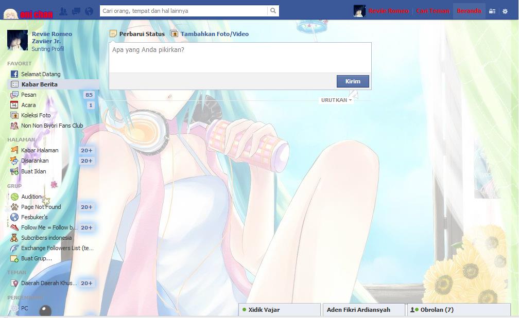
Task: Click the 20+ badge for Kabar Halaman
Action: tap(86, 151)
